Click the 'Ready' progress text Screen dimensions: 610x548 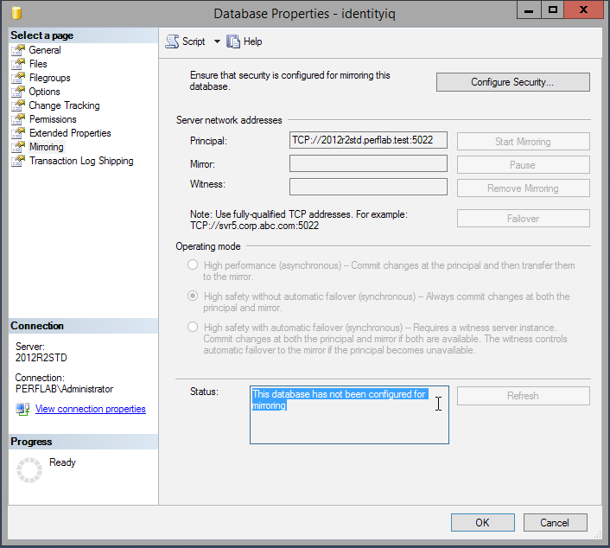coord(62,462)
